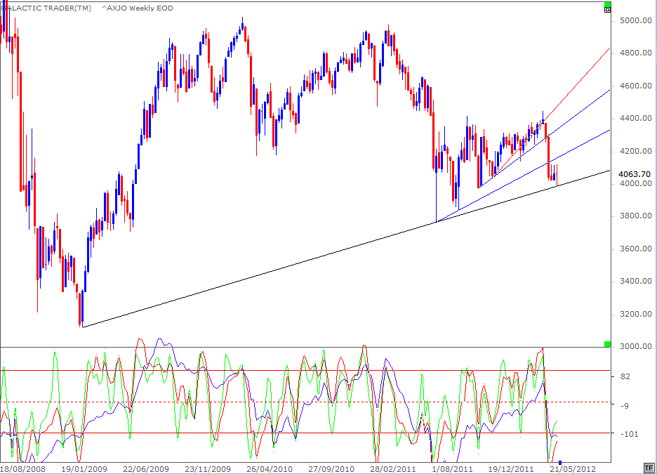Screen dimensions: 657x474
Task: Click the indicator scale value -9
Action: coord(624,405)
